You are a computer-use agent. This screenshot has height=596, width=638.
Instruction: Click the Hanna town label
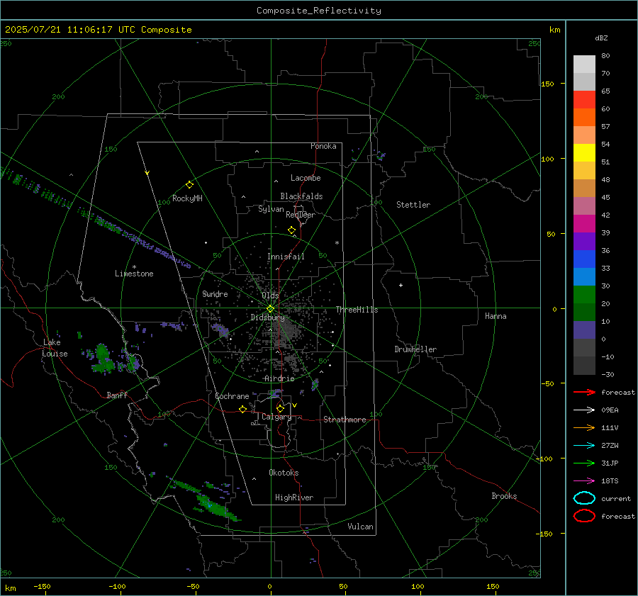[x=496, y=316]
